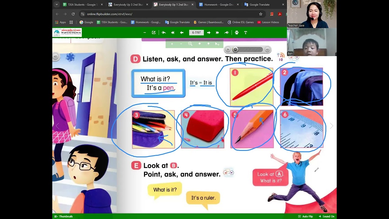This screenshot has width=389, height=219.
Task: Click the red book extension icon
Action: coord(272,14)
